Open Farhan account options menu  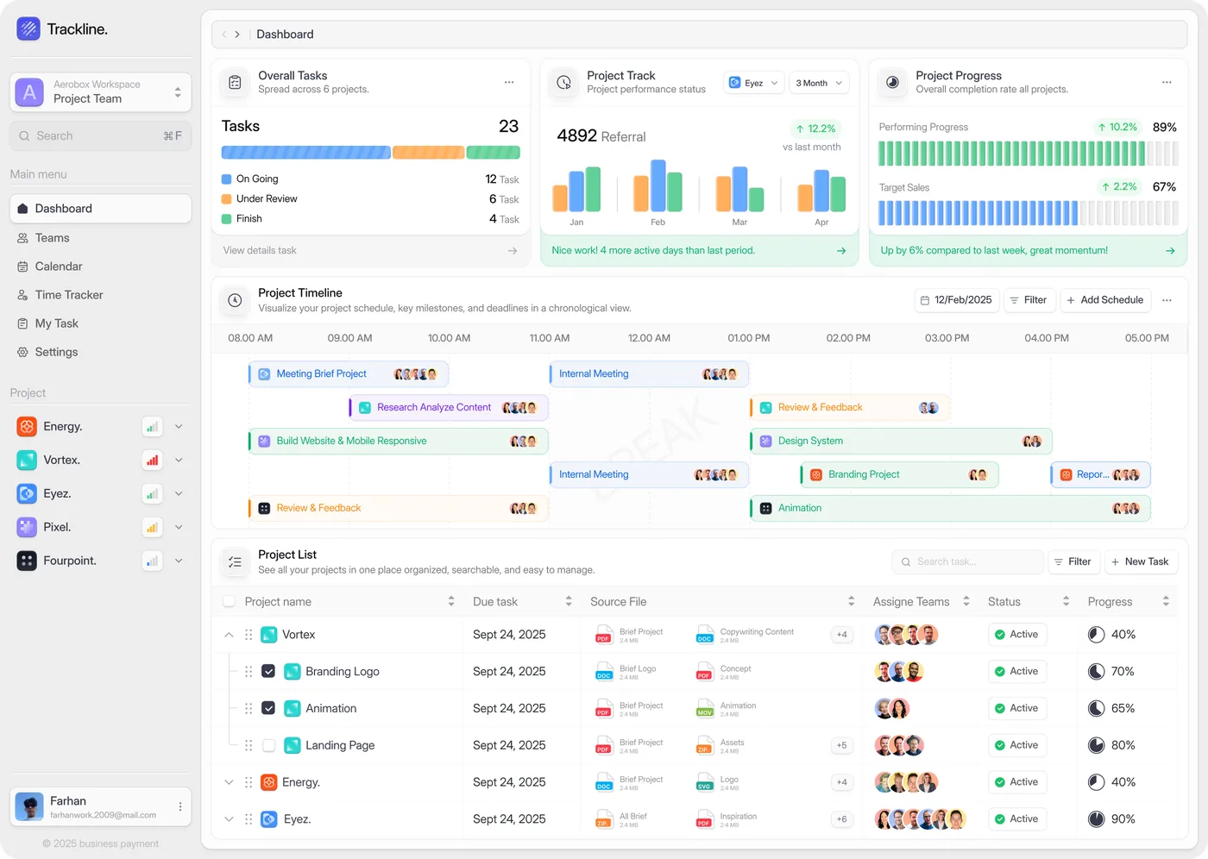tap(180, 806)
